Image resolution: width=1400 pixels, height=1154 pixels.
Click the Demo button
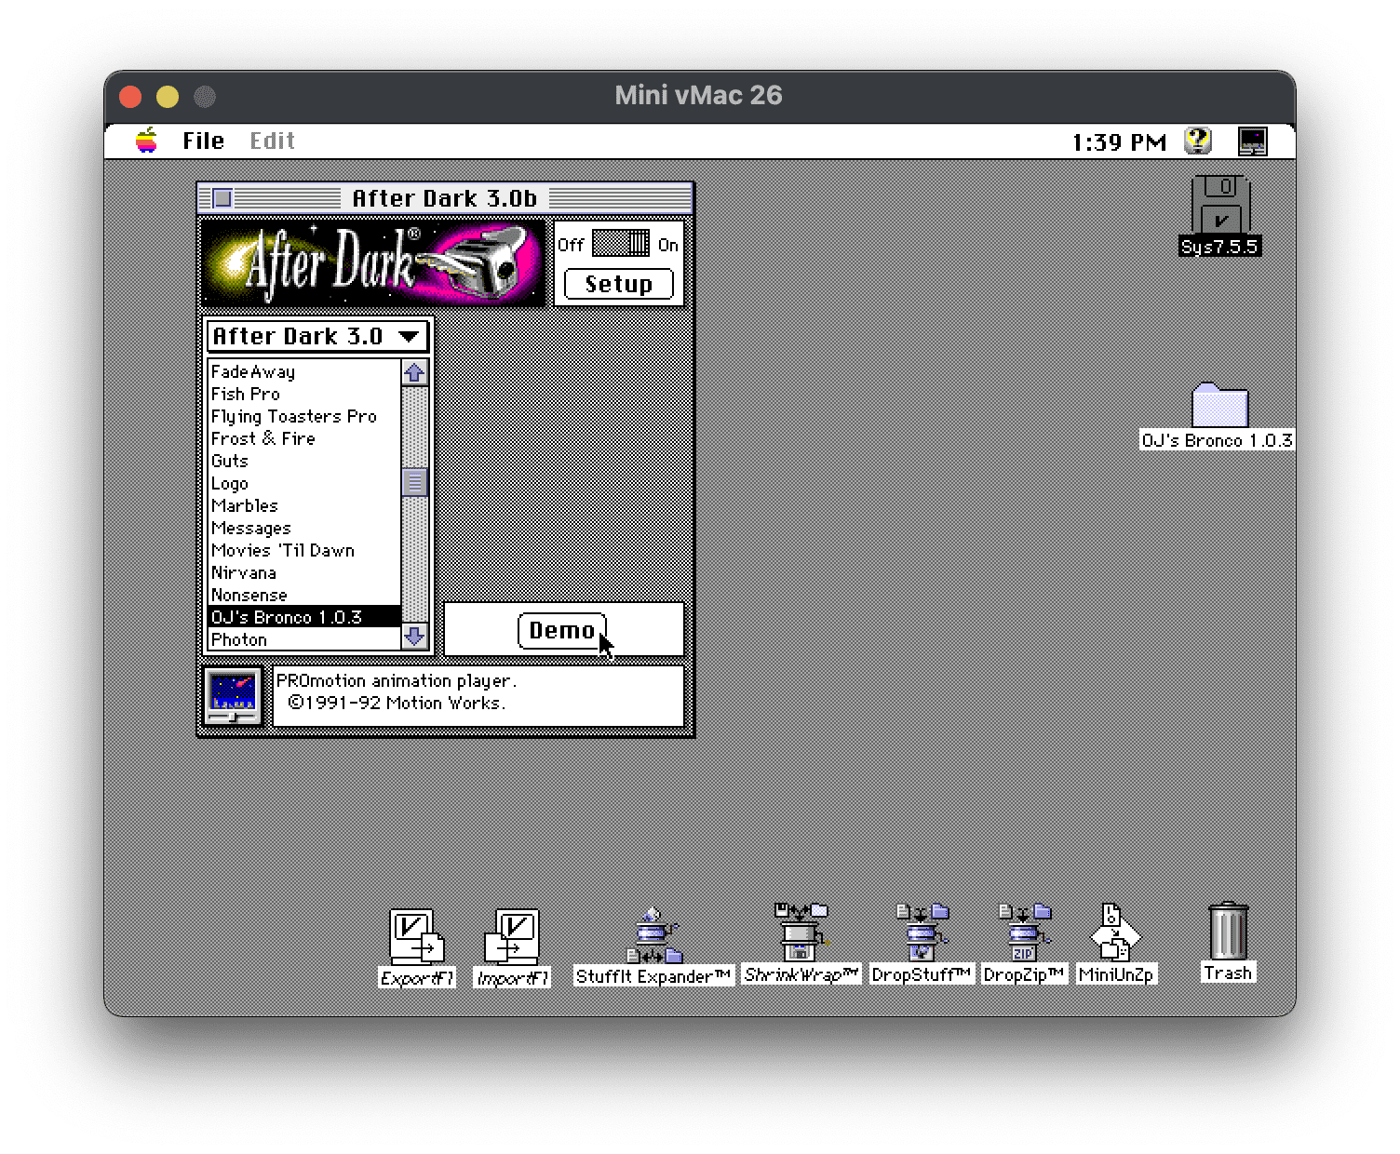[561, 630]
